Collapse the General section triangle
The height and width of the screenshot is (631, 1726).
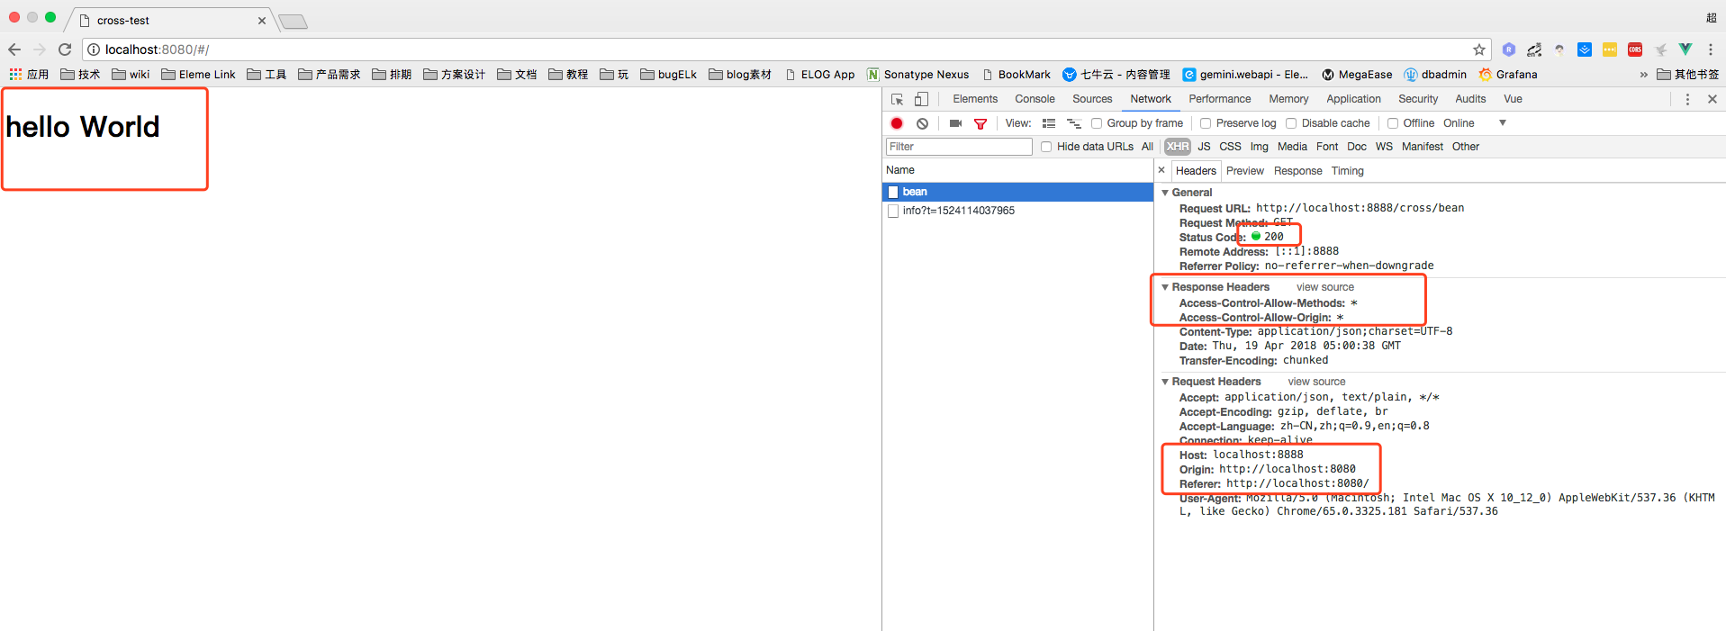tap(1165, 193)
